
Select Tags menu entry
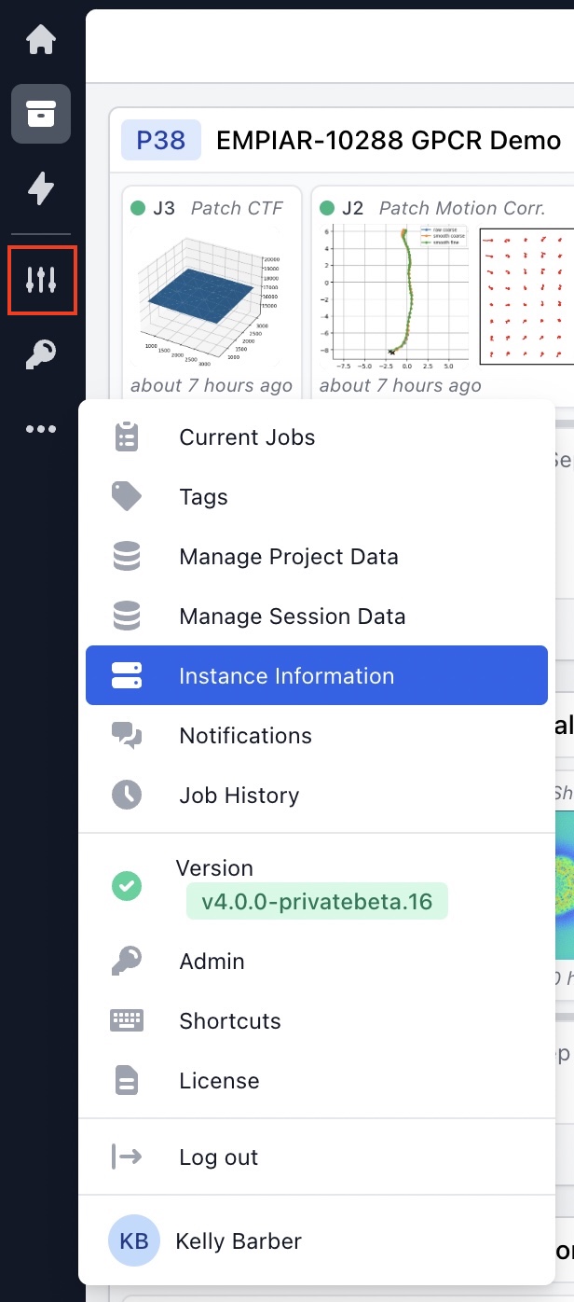tap(203, 497)
